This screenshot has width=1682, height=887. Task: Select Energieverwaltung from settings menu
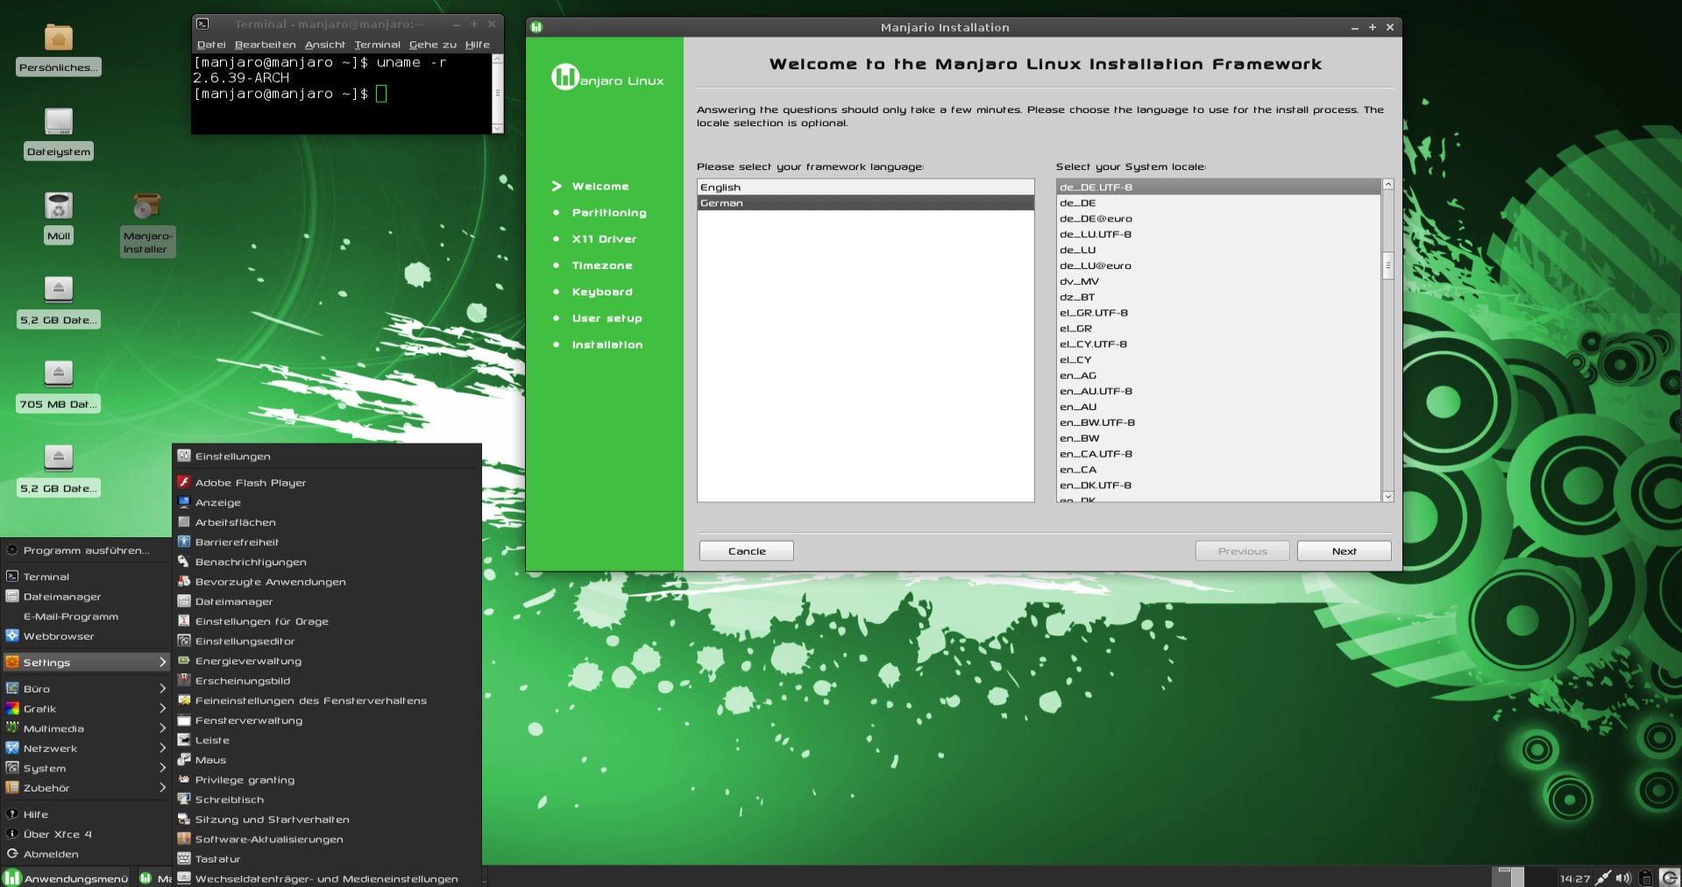pyautogui.click(x=248, y=661)
